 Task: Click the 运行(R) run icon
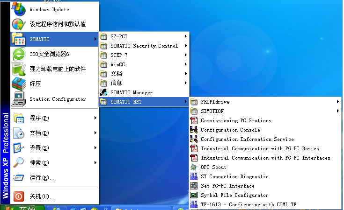(18, 178)
